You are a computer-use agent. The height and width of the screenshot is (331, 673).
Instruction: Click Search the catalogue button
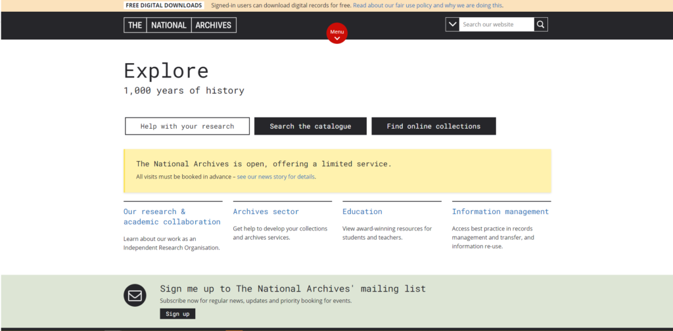tap(310, 126)
